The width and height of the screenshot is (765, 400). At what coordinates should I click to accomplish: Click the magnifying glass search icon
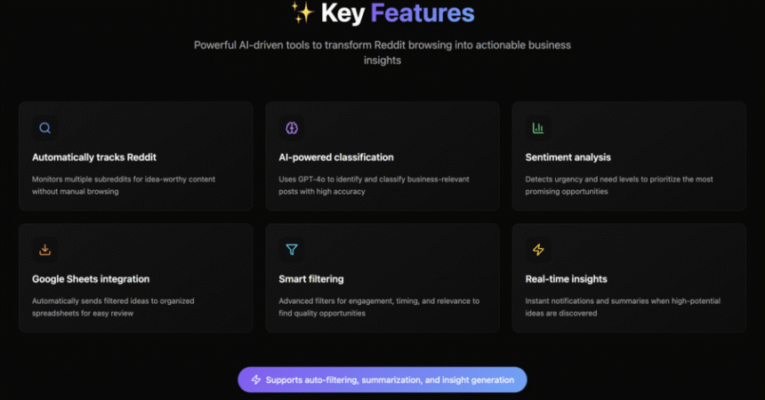(44, 128)
